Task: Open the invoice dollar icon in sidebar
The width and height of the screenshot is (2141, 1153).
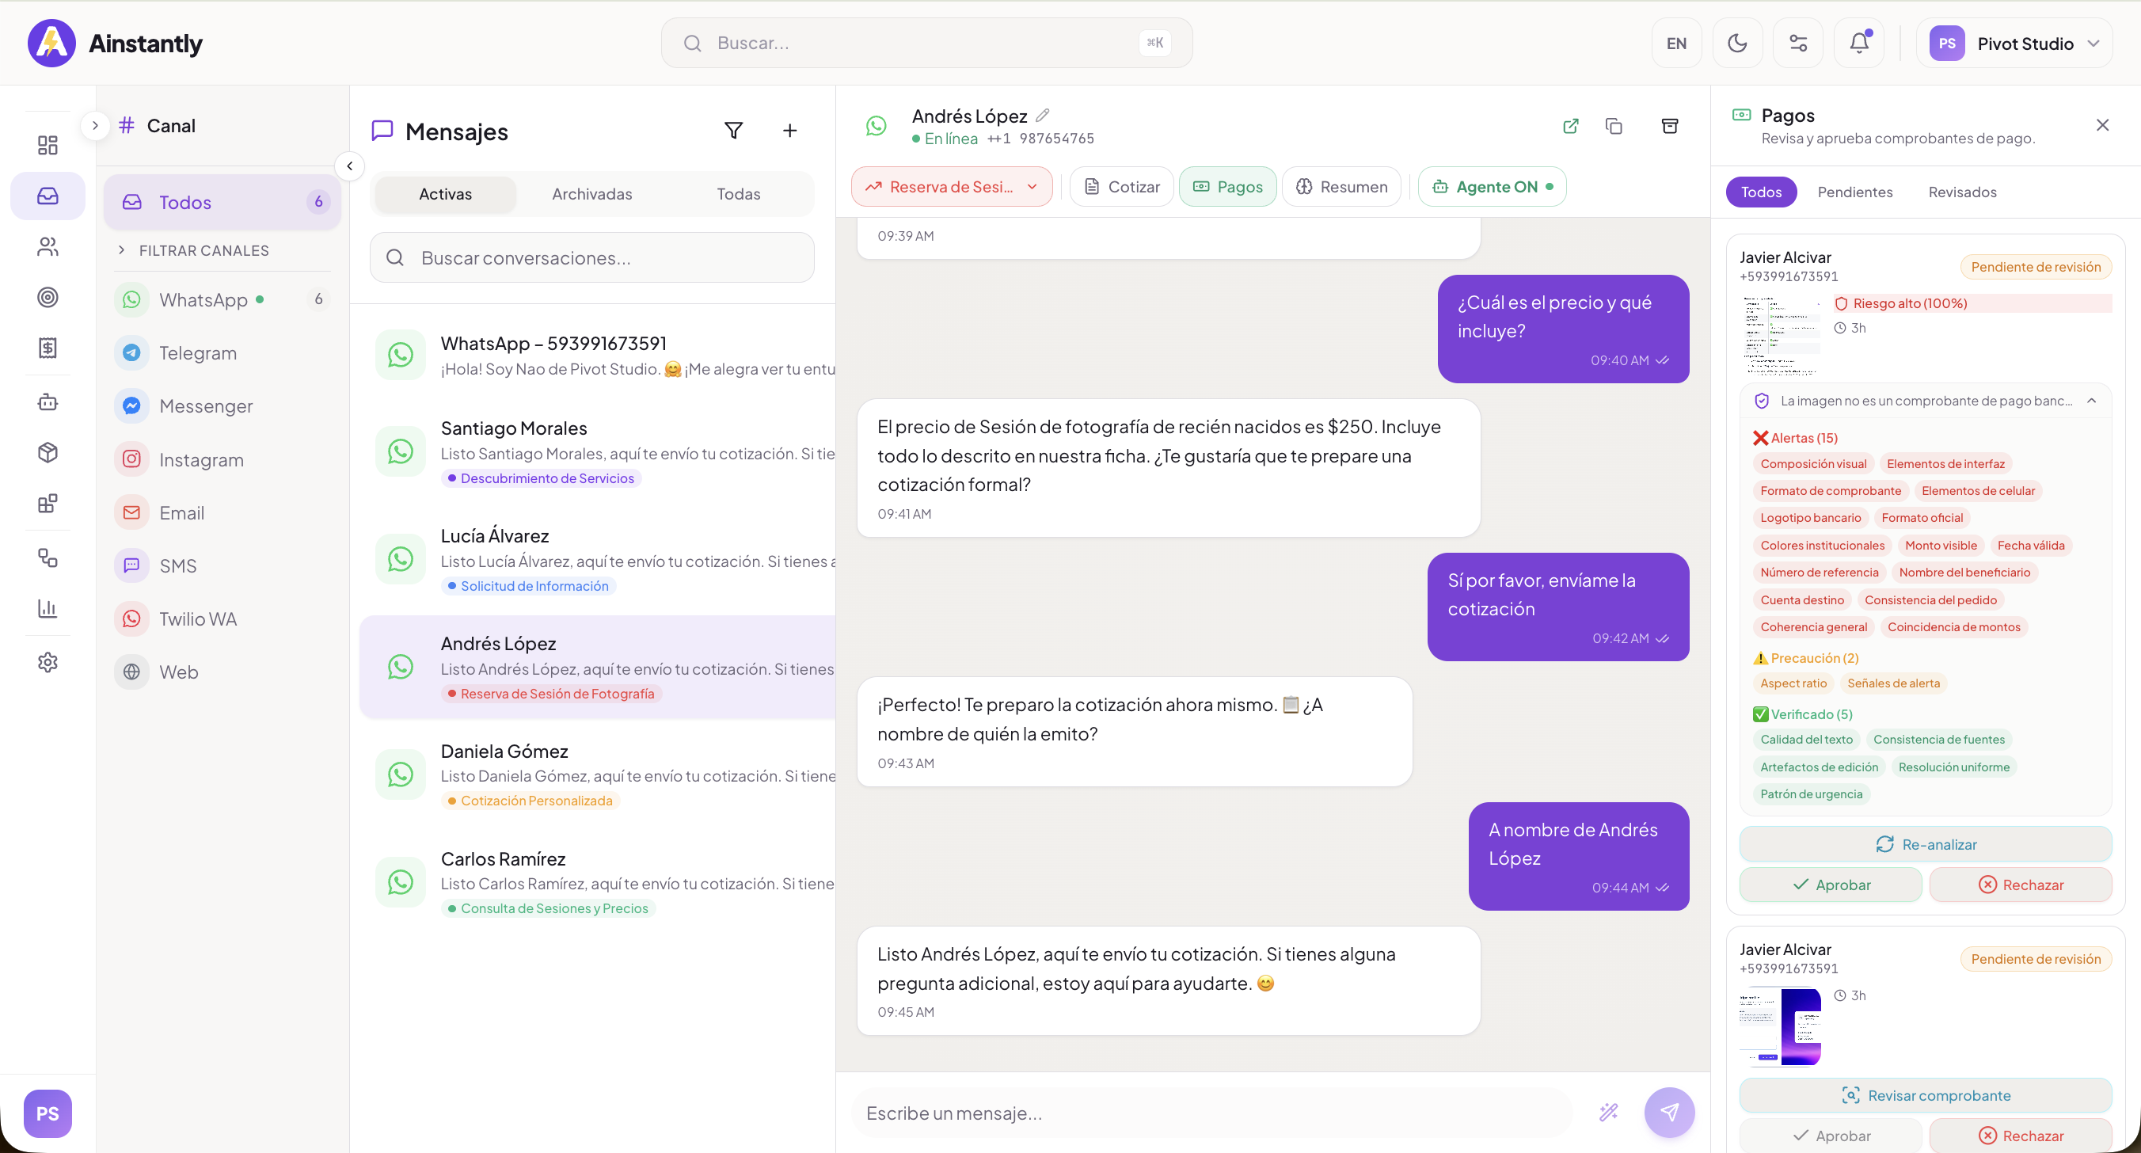Action: (x=48, y=348)
